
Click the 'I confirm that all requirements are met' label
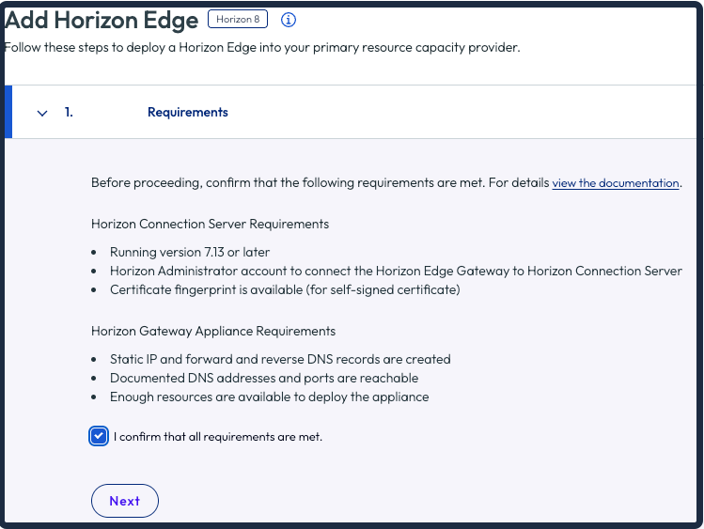click(218, 437)
